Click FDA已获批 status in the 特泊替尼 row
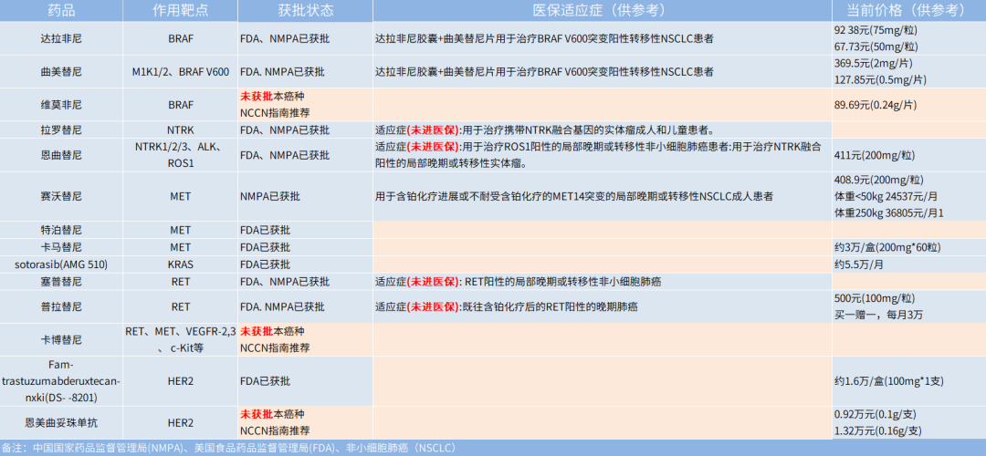Screen dimensions: 986x456 click(x=266, y=230)
